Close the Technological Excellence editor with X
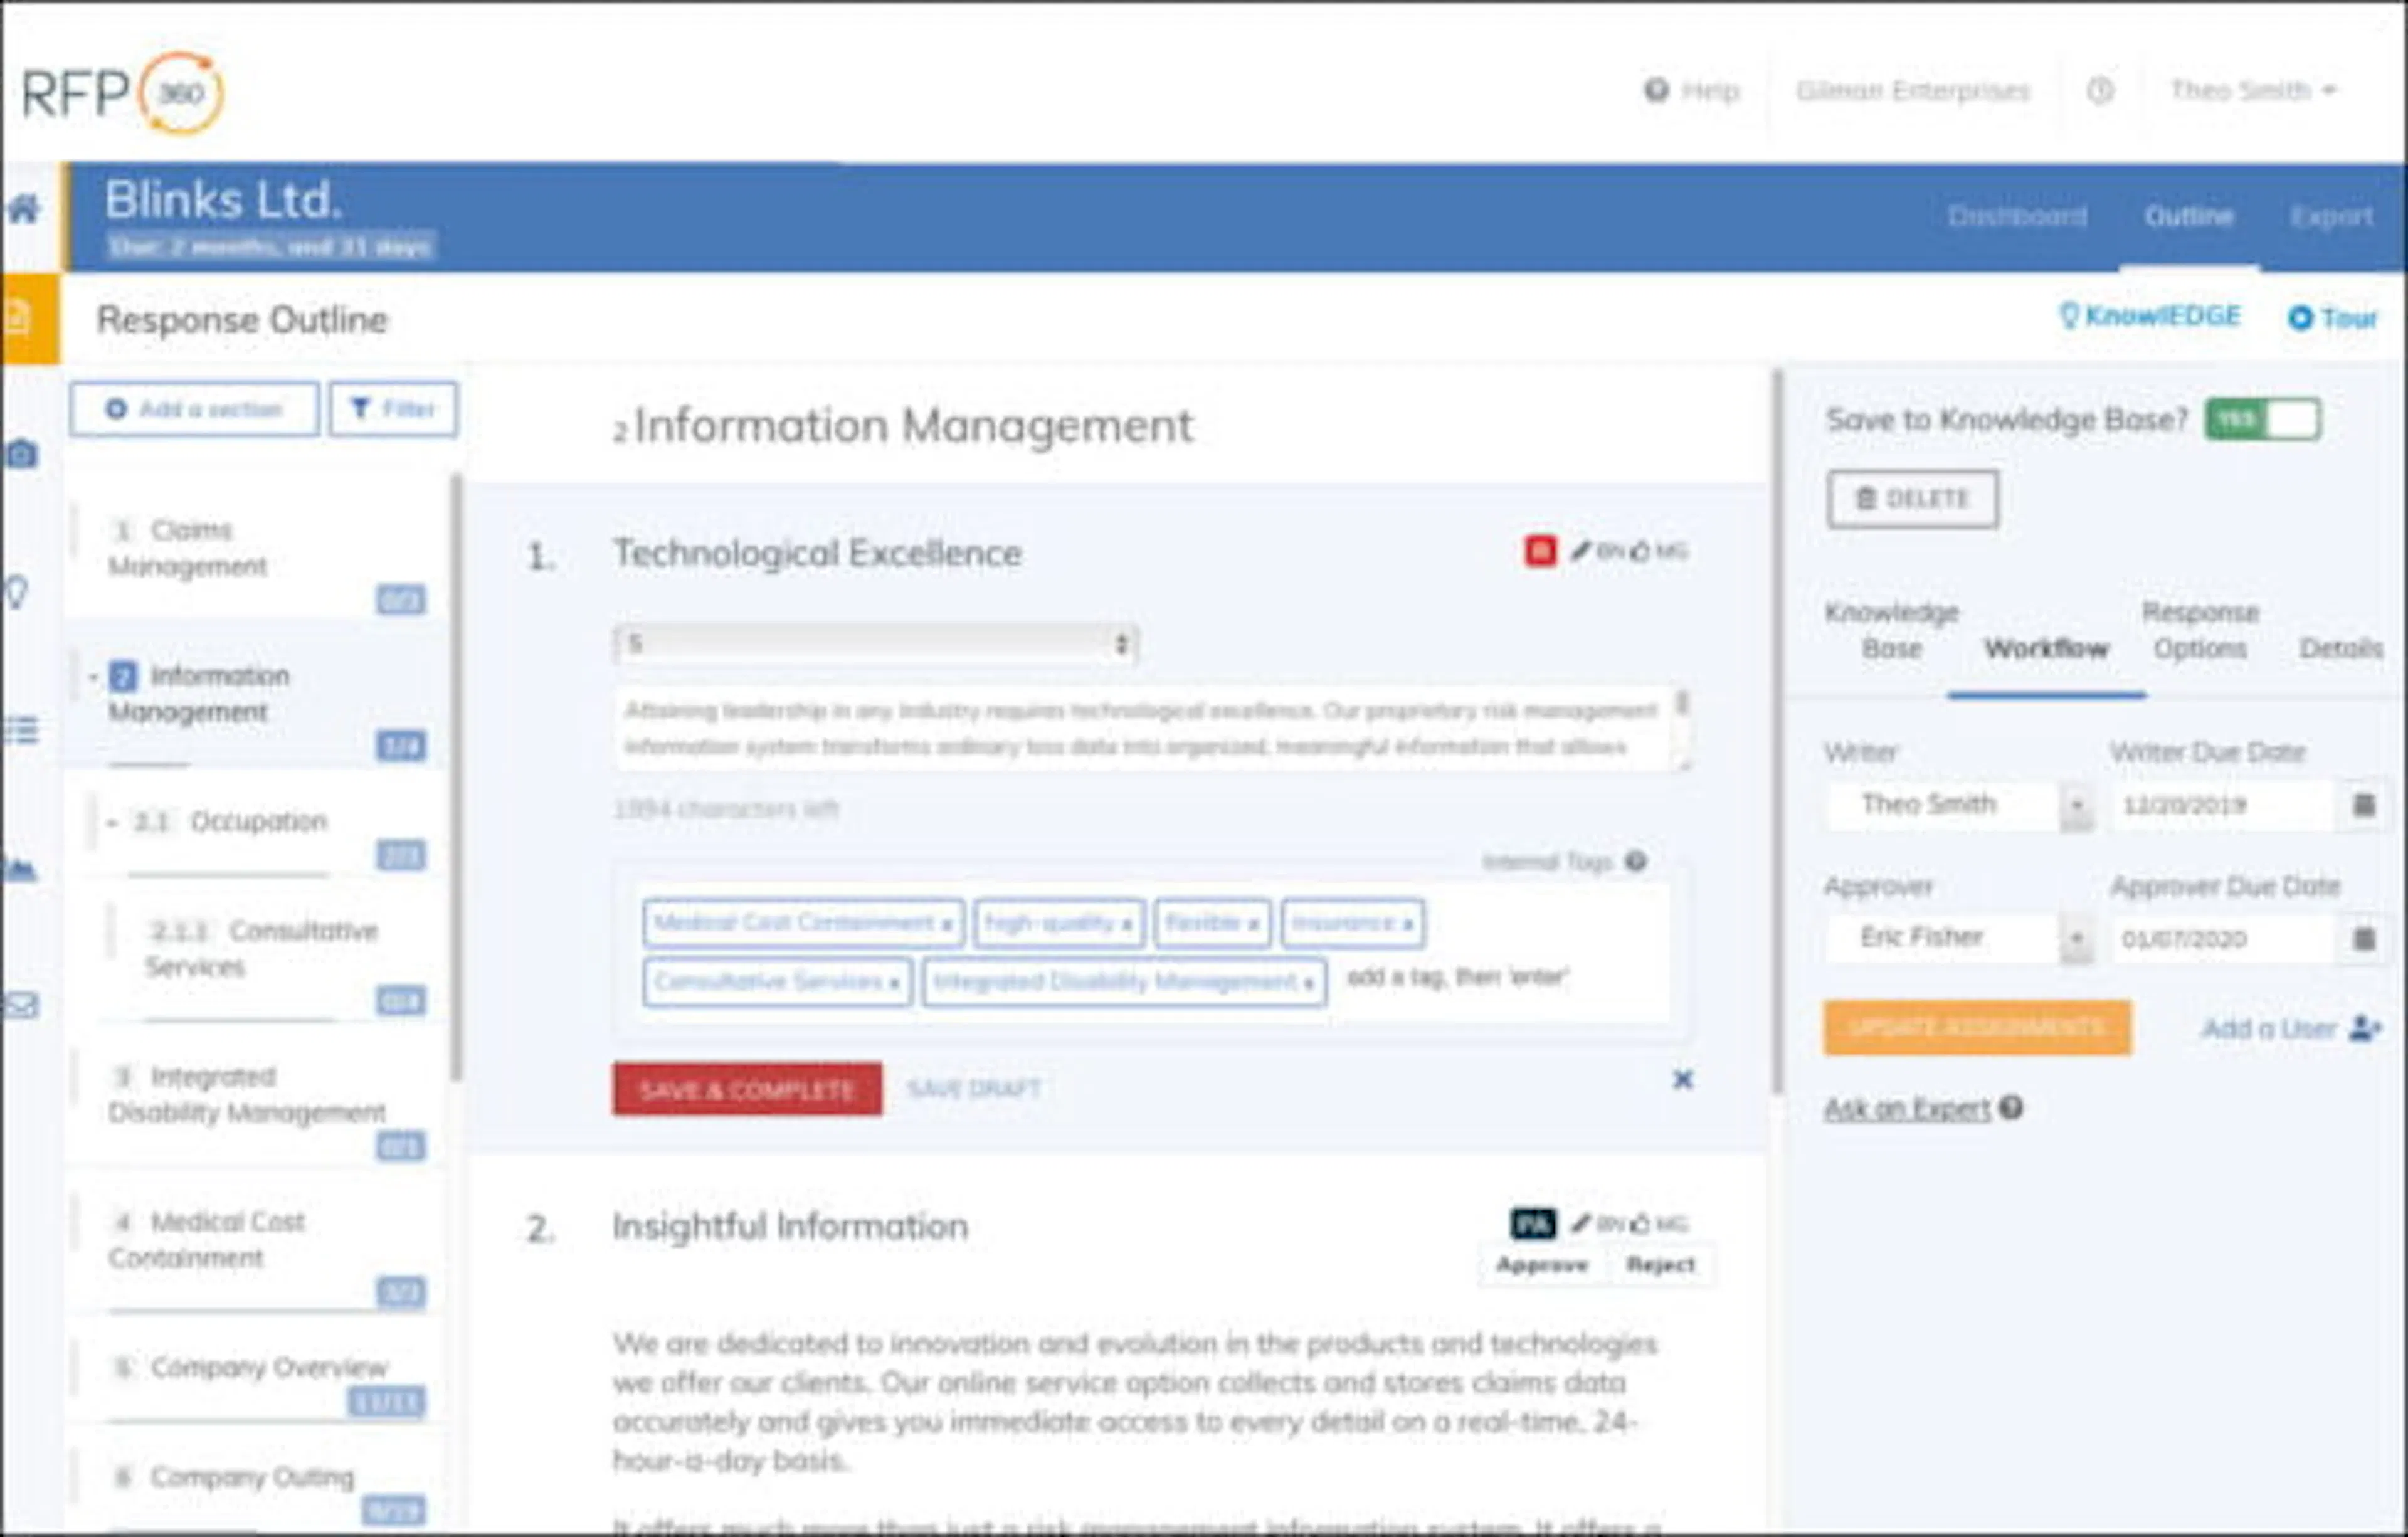The width and height of the screenshot is (2408, 1537). pyautogui.click(x=1683, y=1080)
